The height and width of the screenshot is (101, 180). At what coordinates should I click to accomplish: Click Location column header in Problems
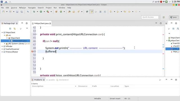[x=115, y=86]
